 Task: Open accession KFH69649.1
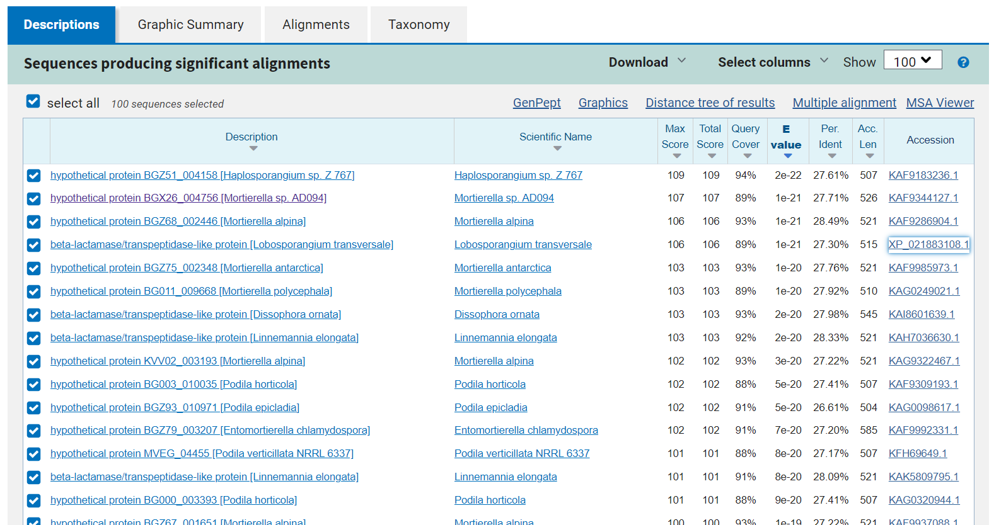(918, 453)
